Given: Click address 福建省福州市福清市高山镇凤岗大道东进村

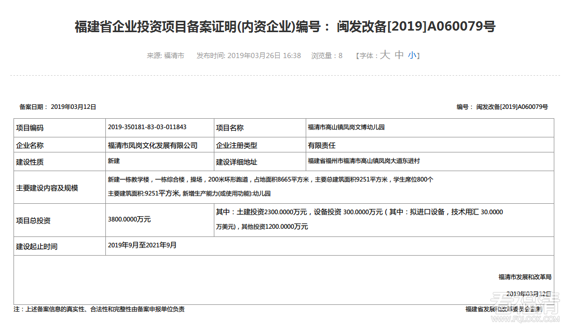Looking at the screenshot, I should click(364, 161).
